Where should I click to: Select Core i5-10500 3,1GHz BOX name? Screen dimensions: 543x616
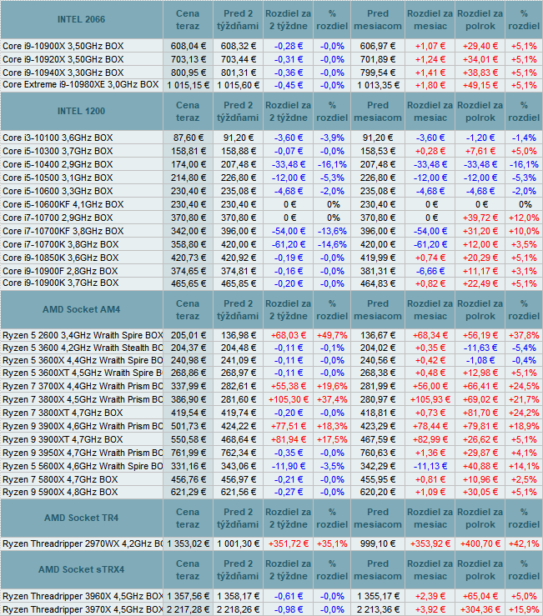[x=58, y=178]
